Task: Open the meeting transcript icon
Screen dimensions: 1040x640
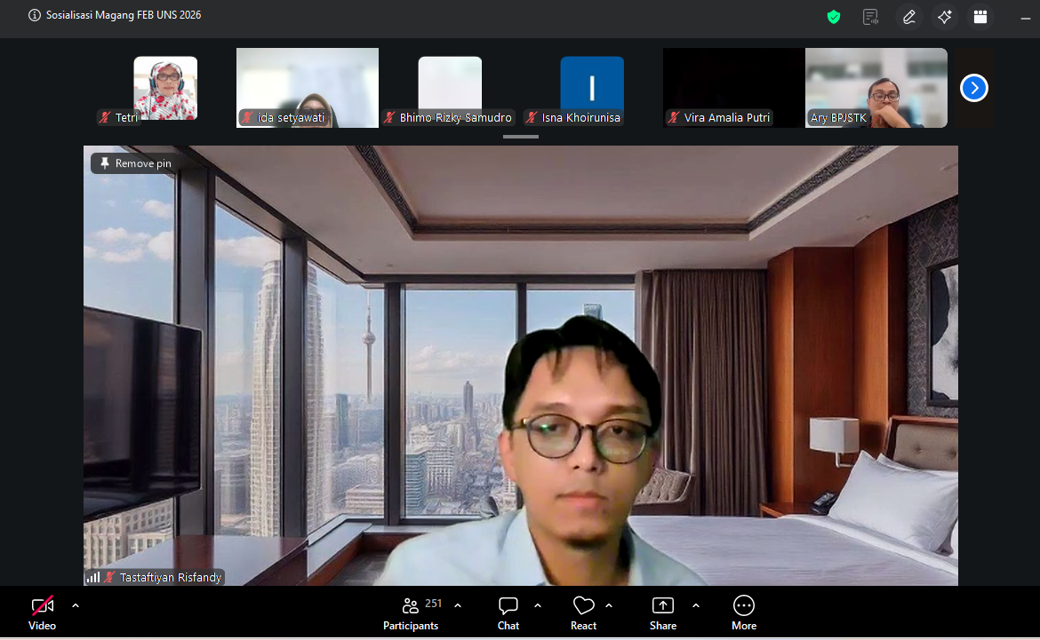Action: pyautogui.click(x=871, y=17)
